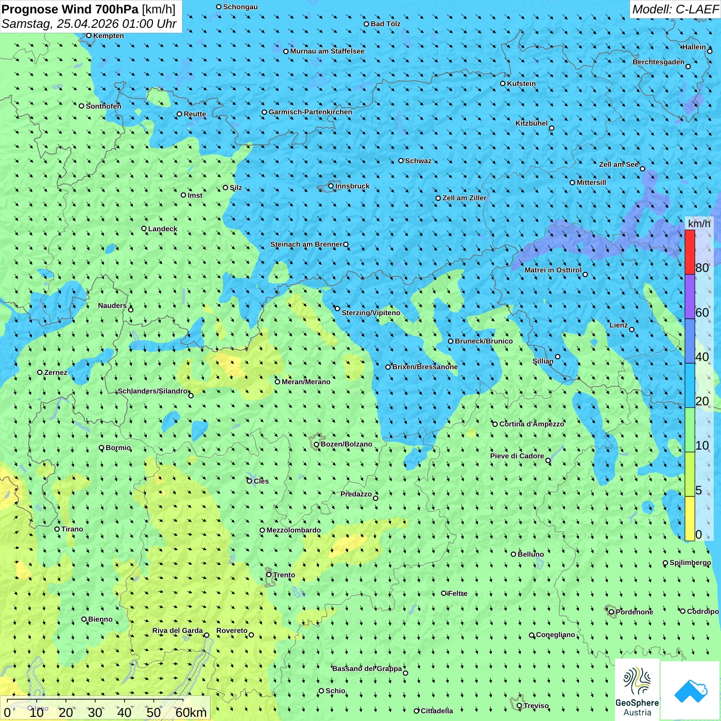Click the "Prognose Wind 700hPa" title
Image resolution: width=721 pixels, height=721 pixels.
click(70, 9)
